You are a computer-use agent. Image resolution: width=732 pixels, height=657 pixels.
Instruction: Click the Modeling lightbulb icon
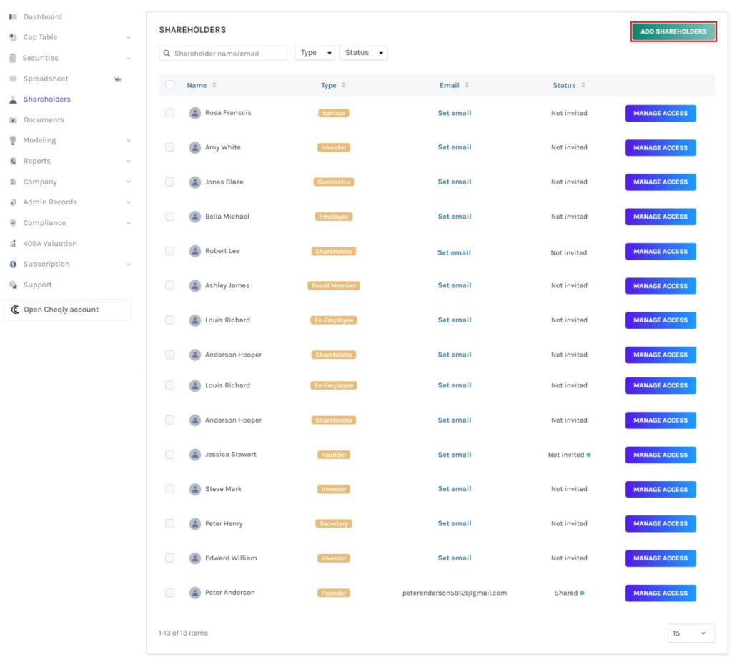(x=13, y=141)
